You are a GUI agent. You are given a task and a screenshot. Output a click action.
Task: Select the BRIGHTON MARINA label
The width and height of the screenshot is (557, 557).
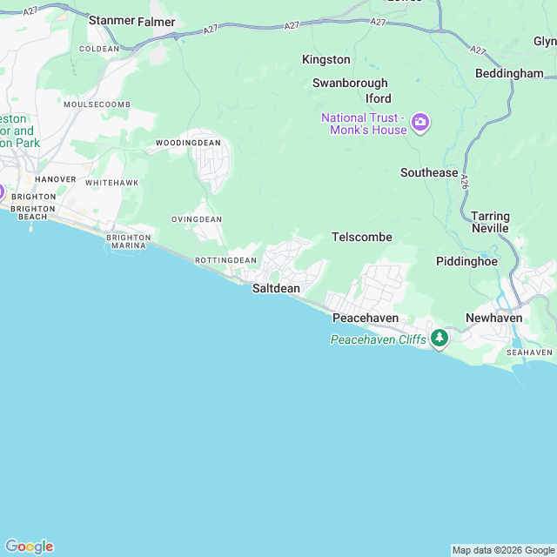[128, 242]
